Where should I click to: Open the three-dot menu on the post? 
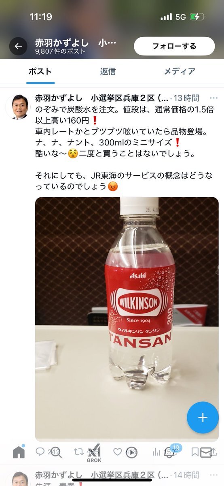coord(213,98)
